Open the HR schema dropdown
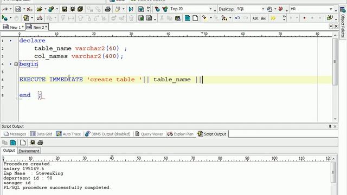The height and width of the screenshot is (195, 347). [331, 9]
